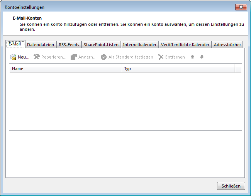The width and height of the screenshot is (251, 196).
Task: Click the Entfernen text label
Action: [x=175, y=57]
